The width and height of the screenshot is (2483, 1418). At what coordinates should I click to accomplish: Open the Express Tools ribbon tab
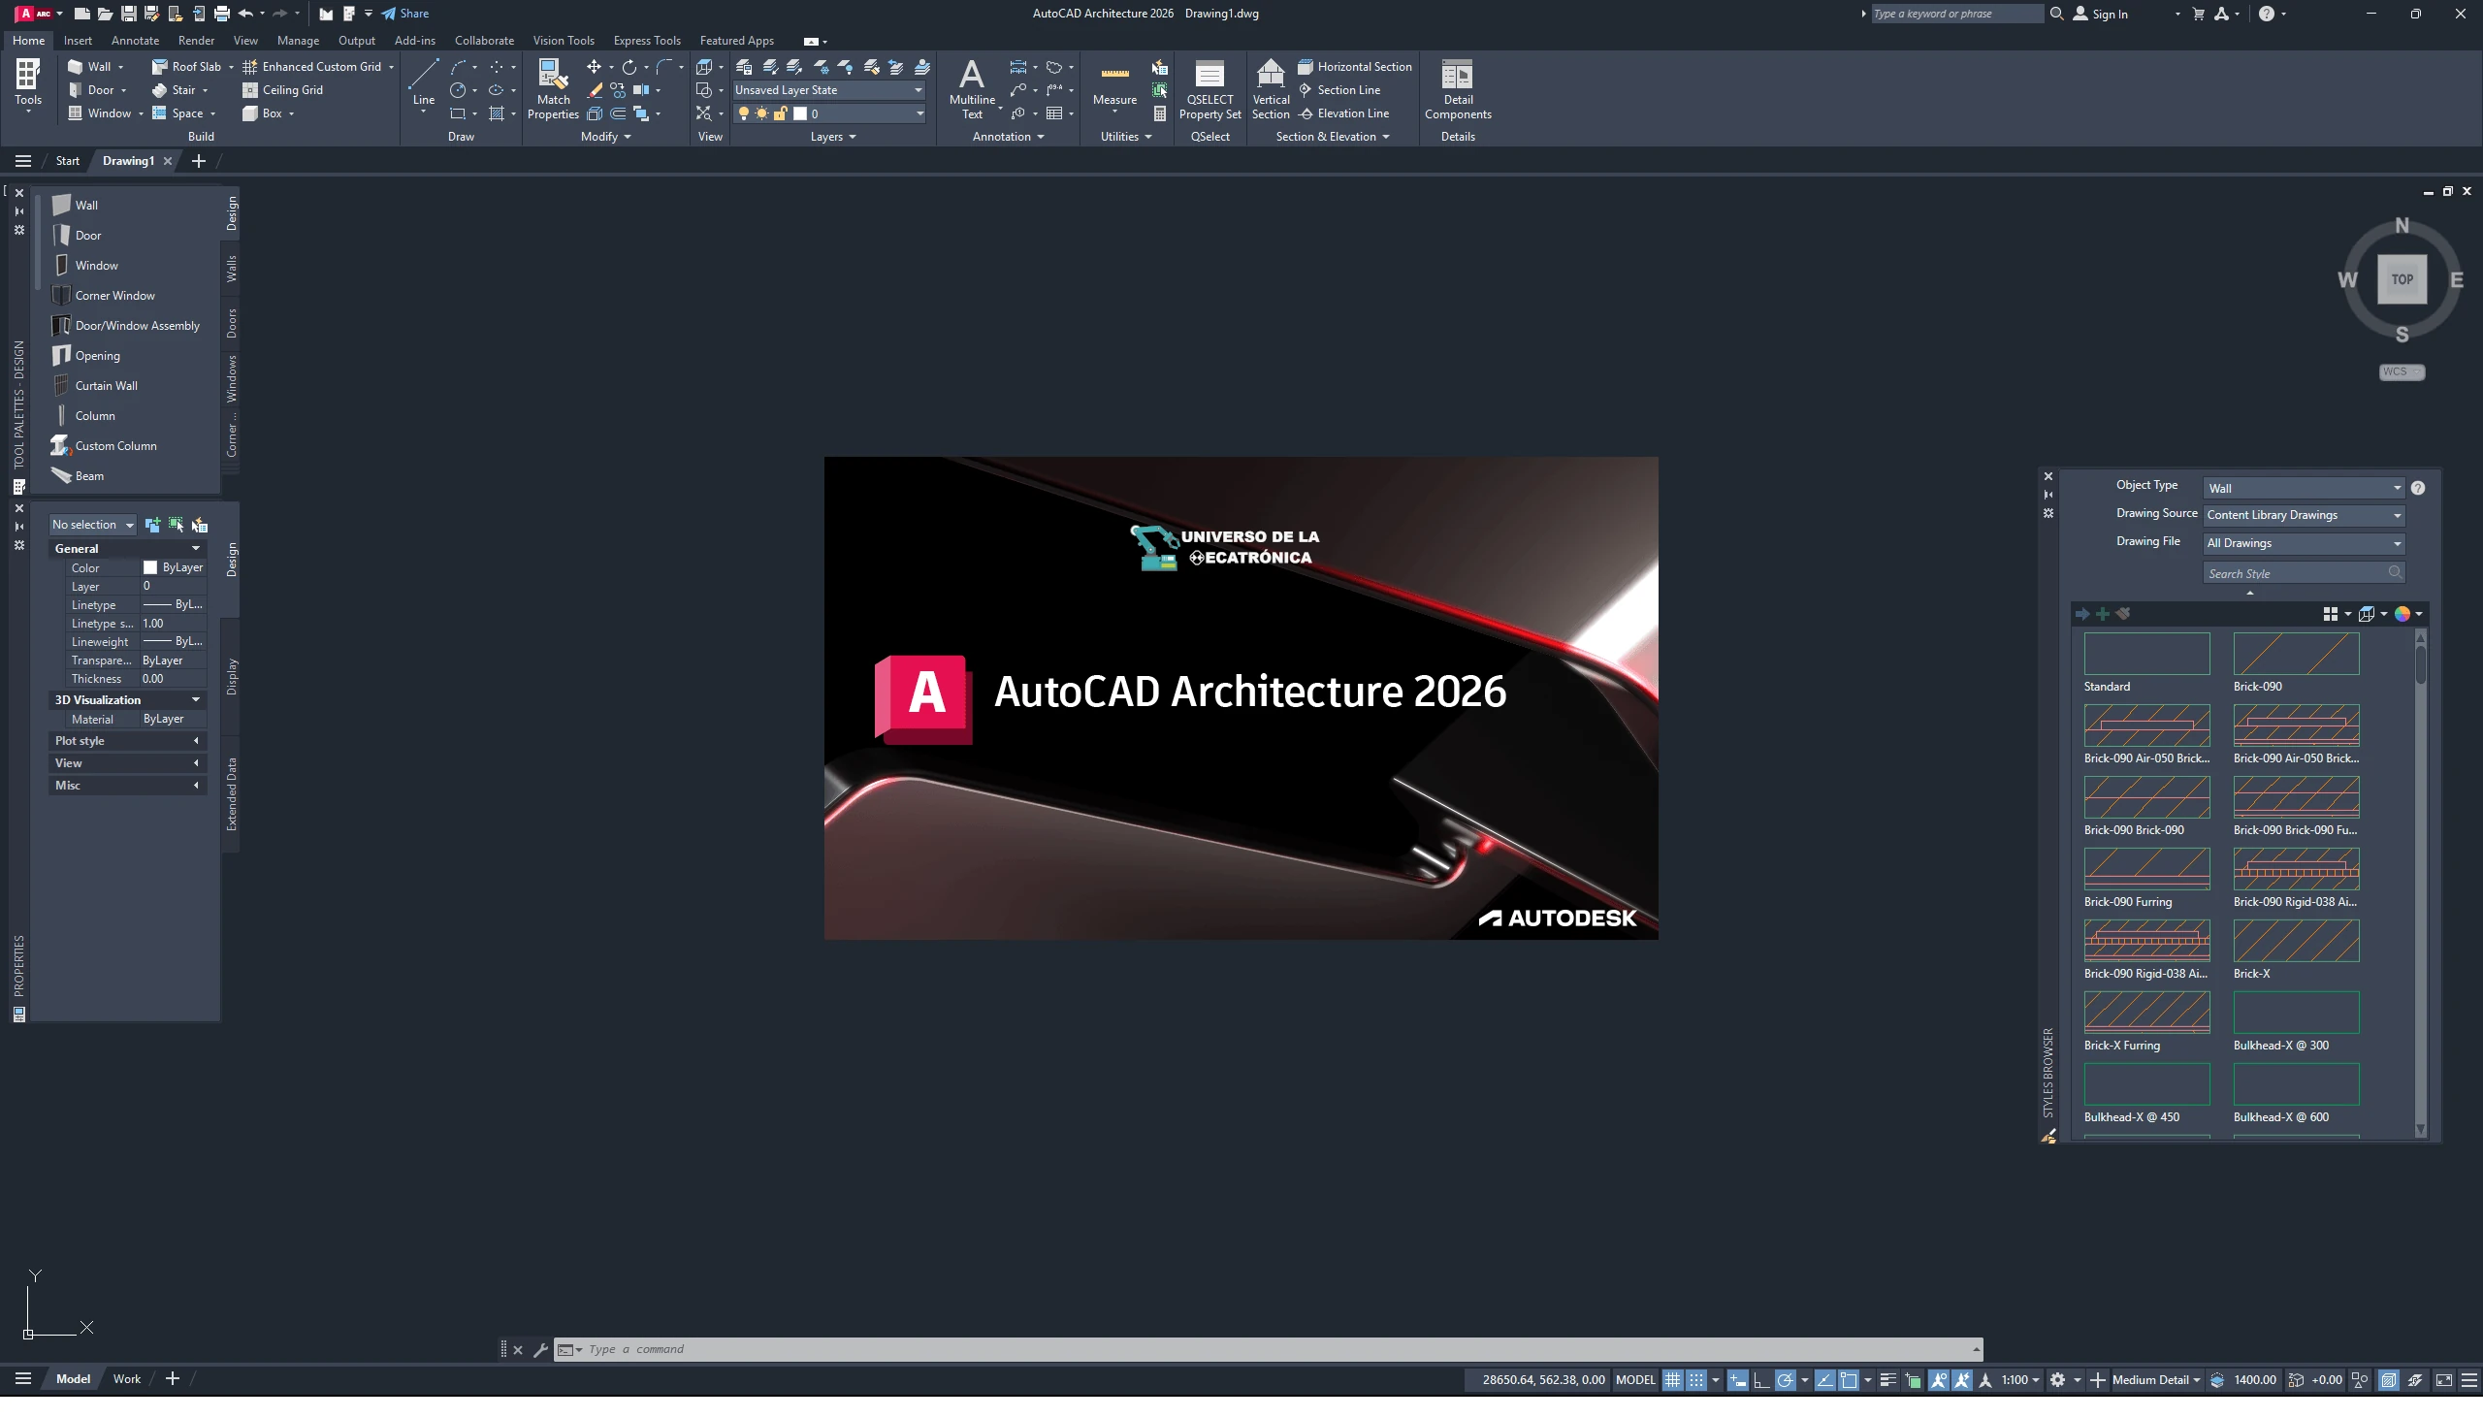pyautogui.click(x=647, y=41)
